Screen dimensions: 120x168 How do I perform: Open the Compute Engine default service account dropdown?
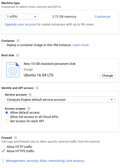(x=60, y=100)
